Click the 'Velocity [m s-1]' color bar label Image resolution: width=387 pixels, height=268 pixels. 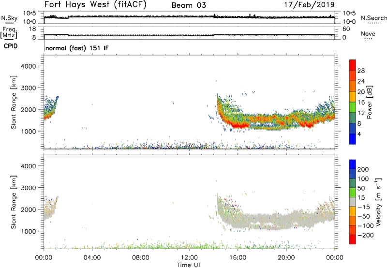pyautogui.click(x=378, y=202)
